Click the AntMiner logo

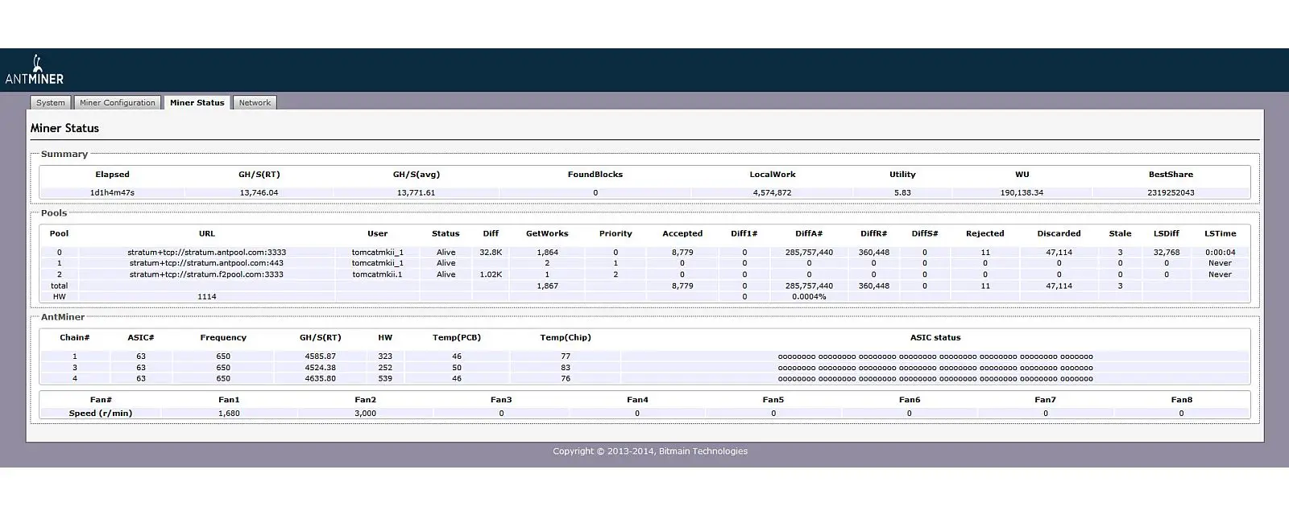coord(34,71)
